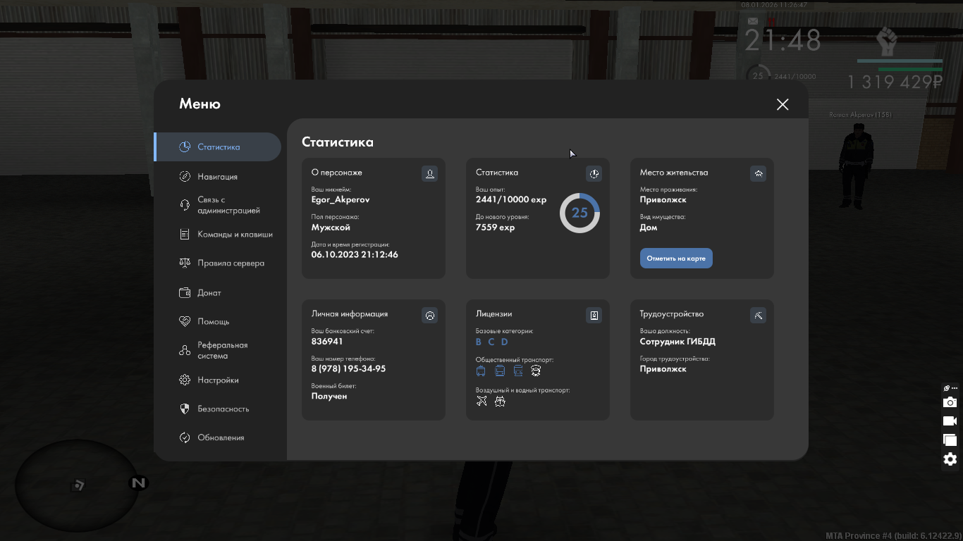This screenshot has width=963, height=541.
Task: Take a screenshot with overlay camera icon
Action: click(x=950, y=402)
